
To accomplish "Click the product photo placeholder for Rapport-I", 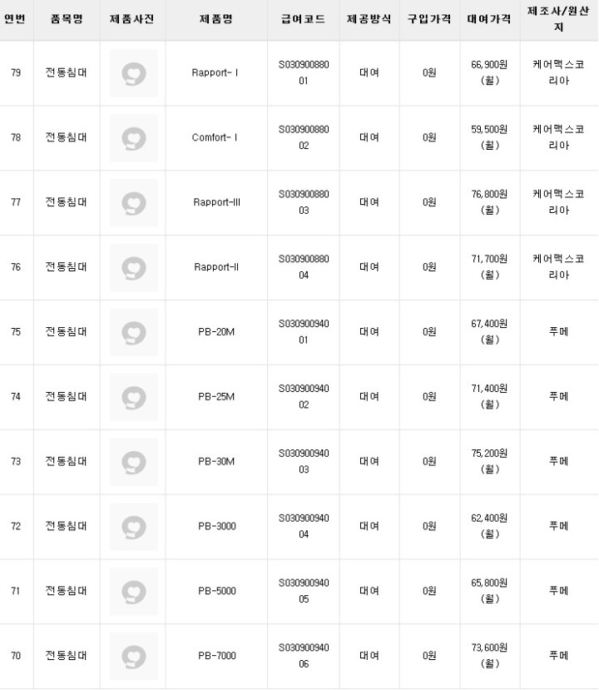I will click(133, 72).
